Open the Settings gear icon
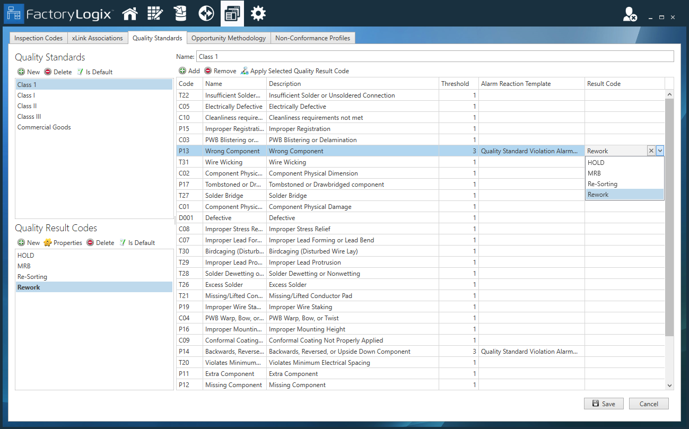This screenshot has width=689, height=429. [x=258, y=13]
